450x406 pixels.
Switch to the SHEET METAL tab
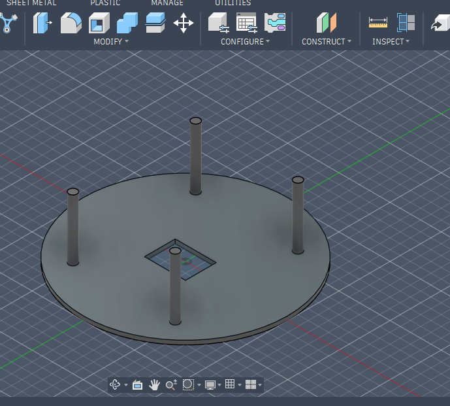click(x=31, y=3)
